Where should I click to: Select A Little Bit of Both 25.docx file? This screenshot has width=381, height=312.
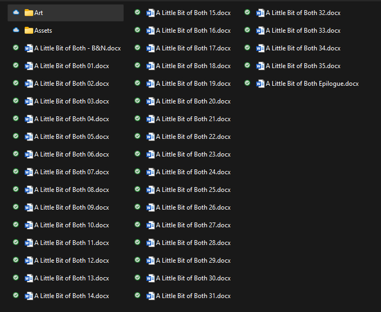193,190
